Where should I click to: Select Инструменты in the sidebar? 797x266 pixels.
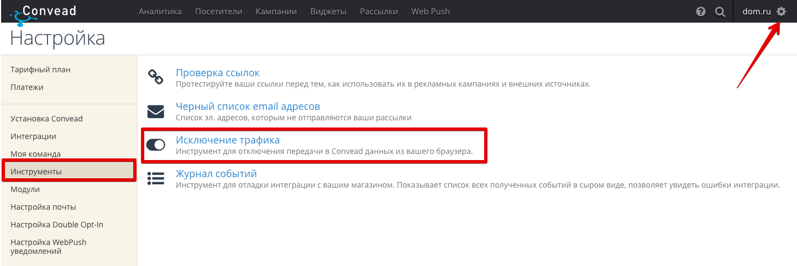pos(69,172)
